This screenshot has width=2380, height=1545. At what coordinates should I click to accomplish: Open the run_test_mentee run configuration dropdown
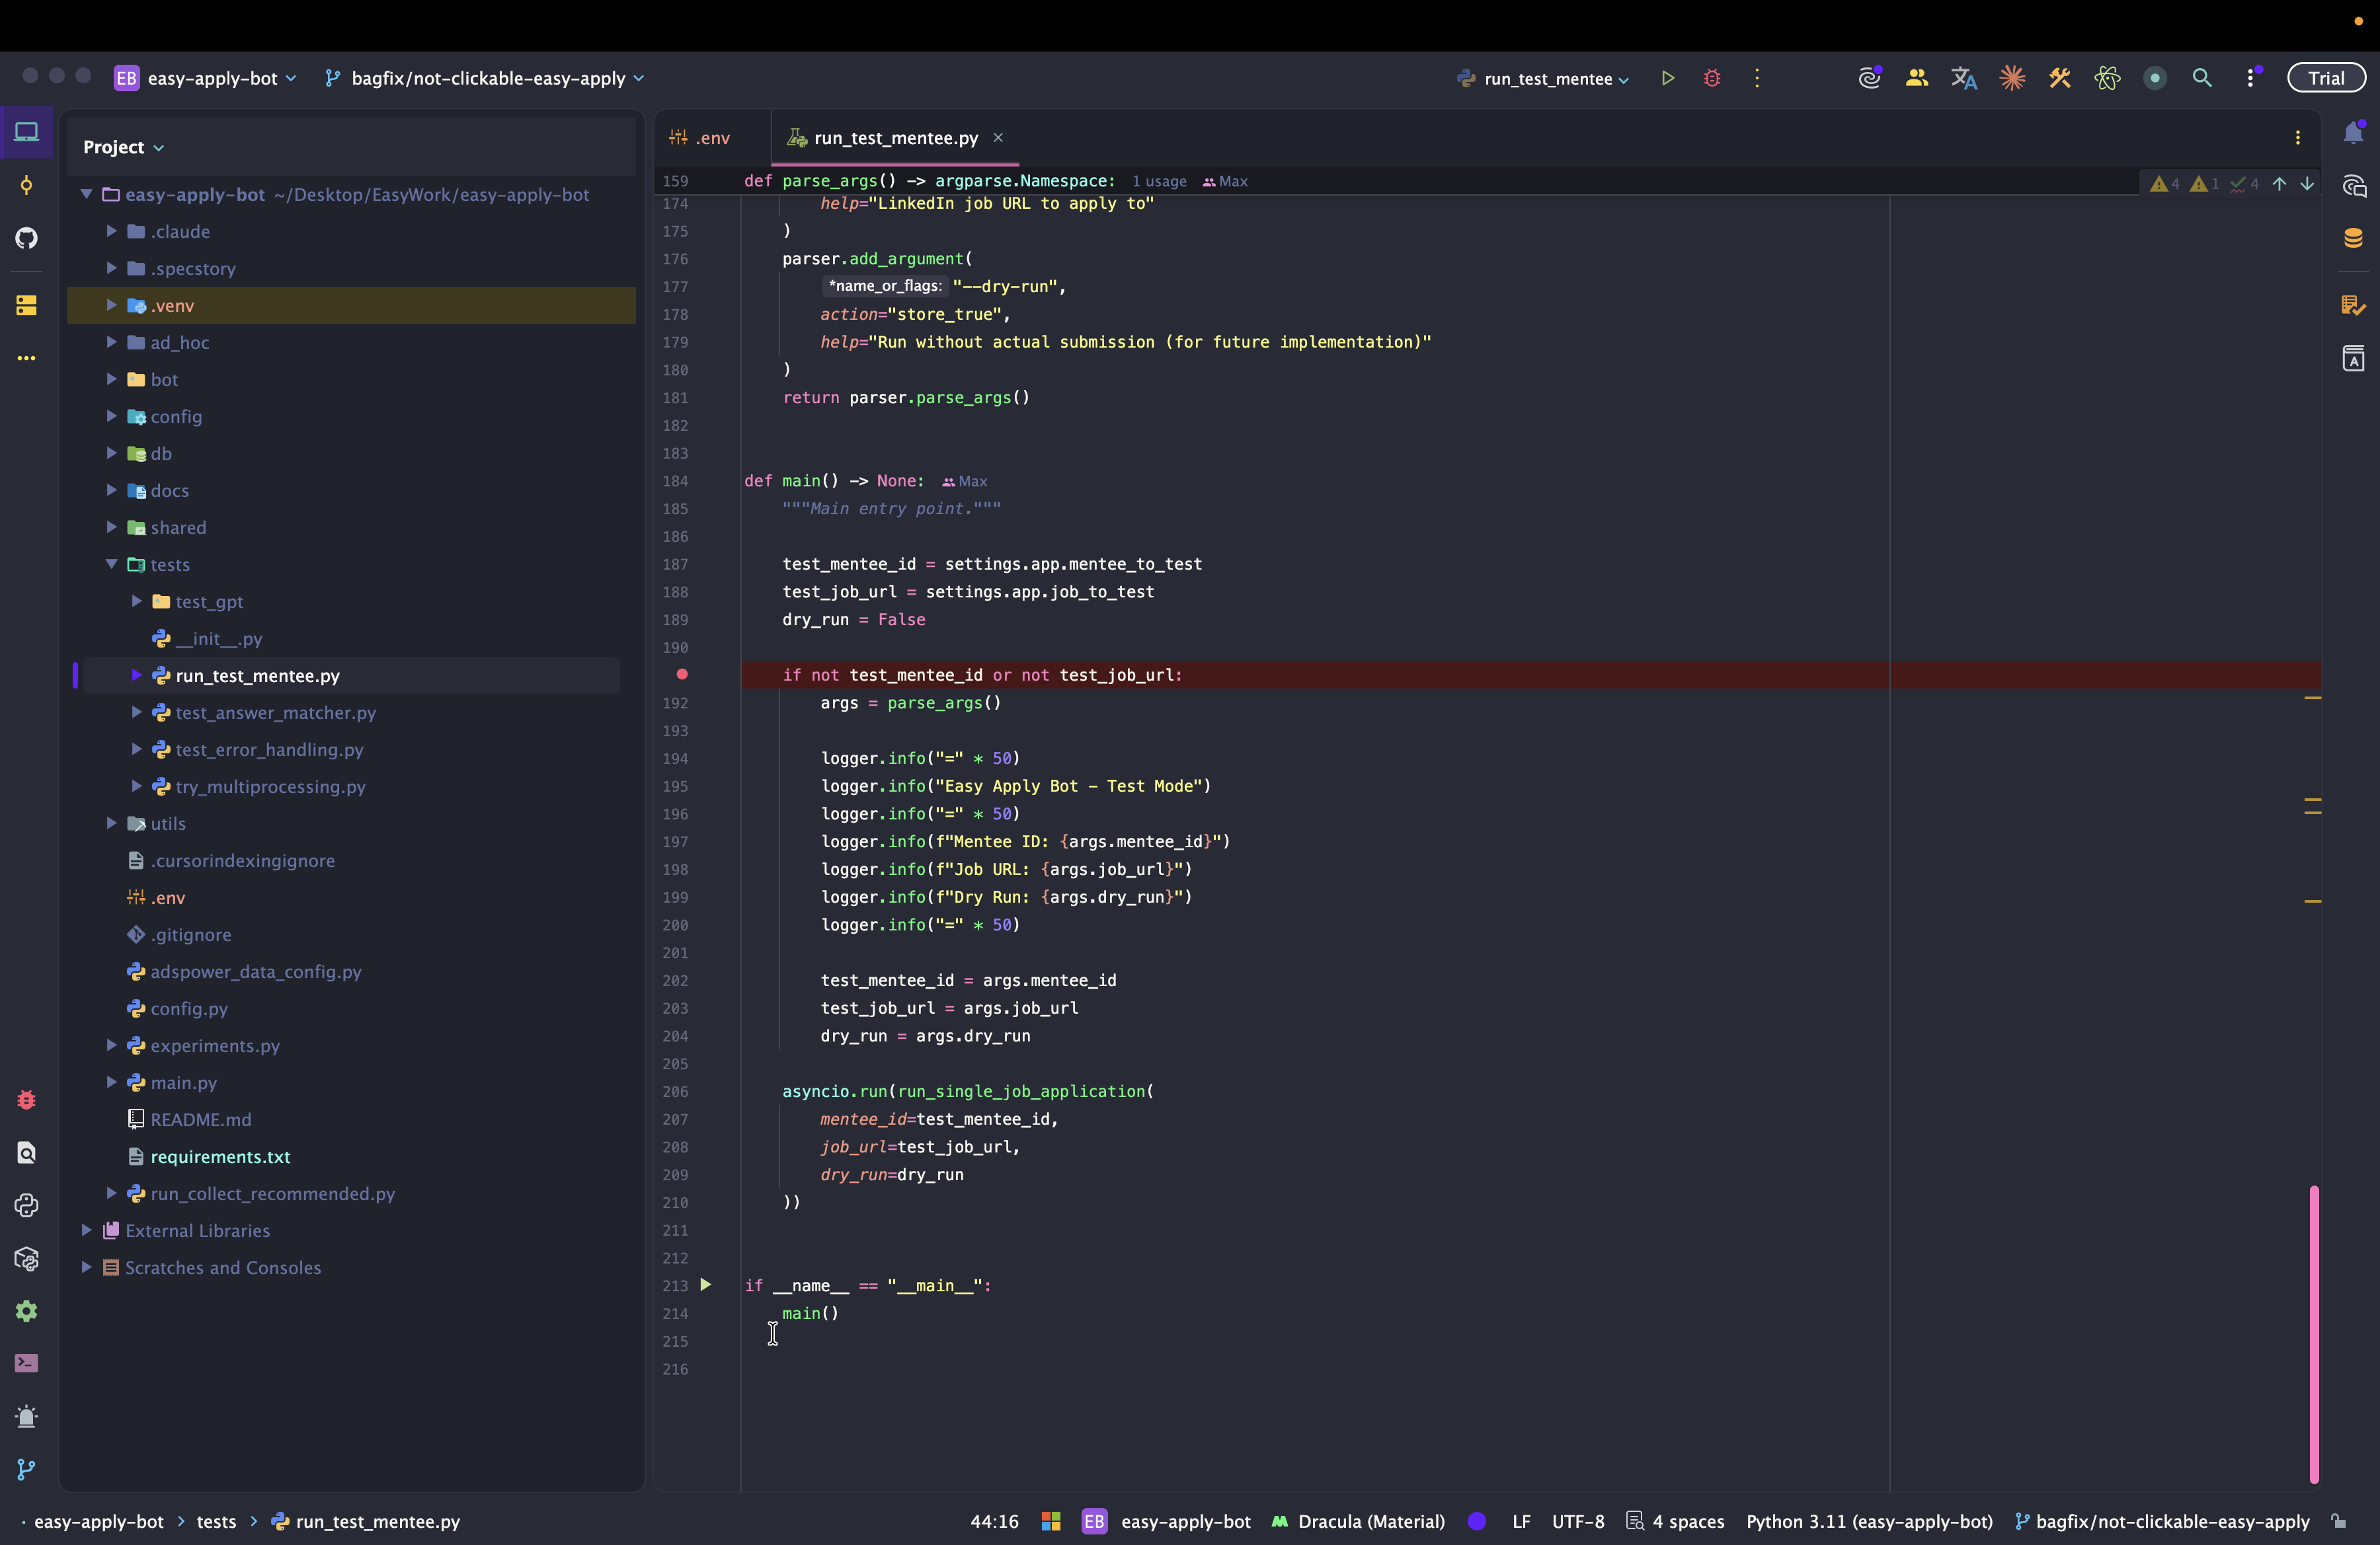click(x=1546, y=78)
